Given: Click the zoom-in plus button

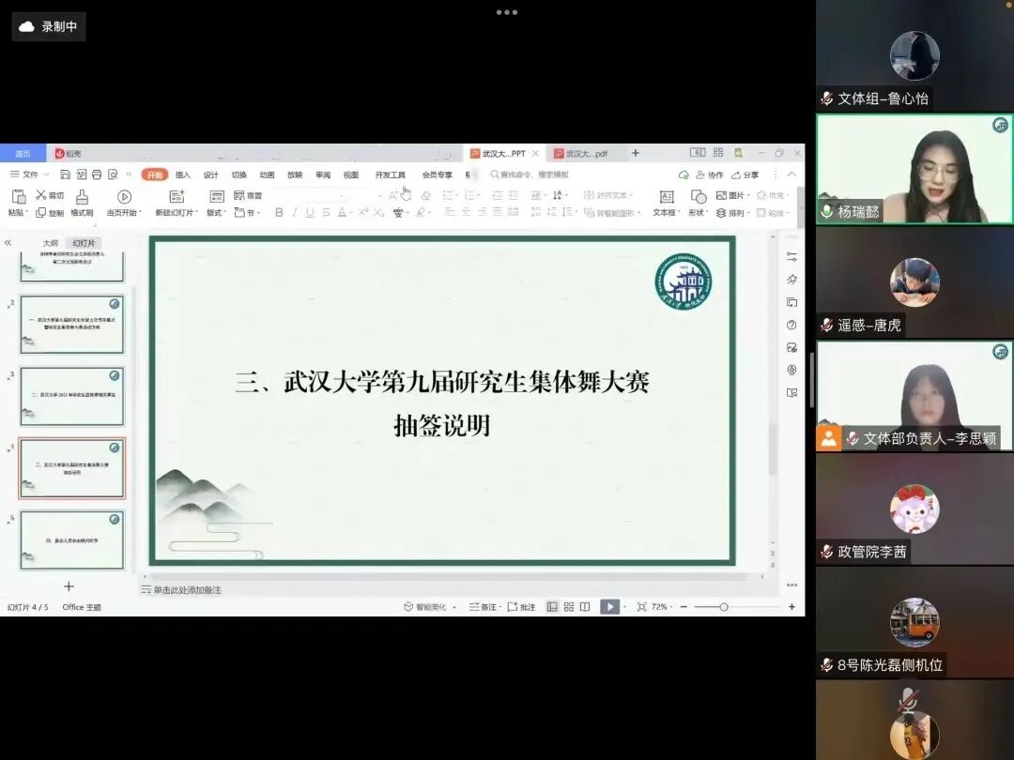Looking at the screenshot, I should coord(791,607).
